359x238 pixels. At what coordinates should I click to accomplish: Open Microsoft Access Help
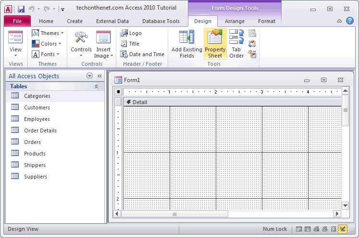pyautogui.click(x=349, y=21)
